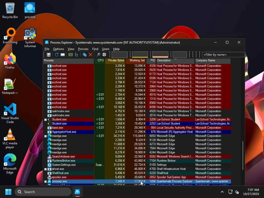Screen dimensions: 264x198
Task: Sort by the Process column header
Action: click(69, 60)
